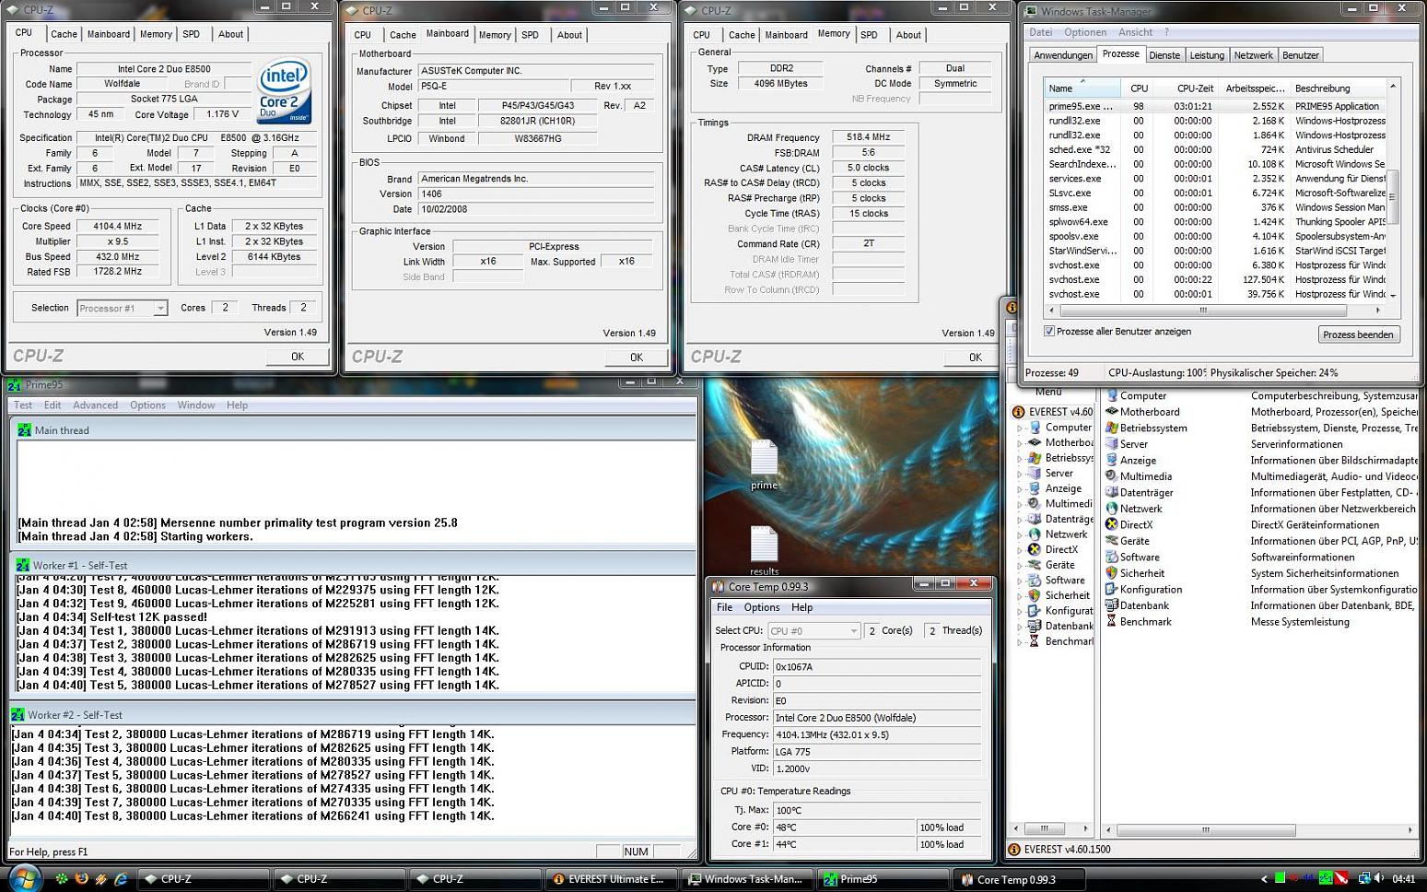The width and height of the screenshot is (1427, 892).
Task: Click the Intel Core 2 Duo logo
Action: point(284,91)
